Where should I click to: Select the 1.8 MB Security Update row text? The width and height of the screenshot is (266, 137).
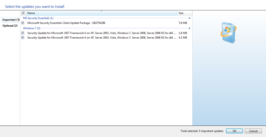click(x=101, y=33)
